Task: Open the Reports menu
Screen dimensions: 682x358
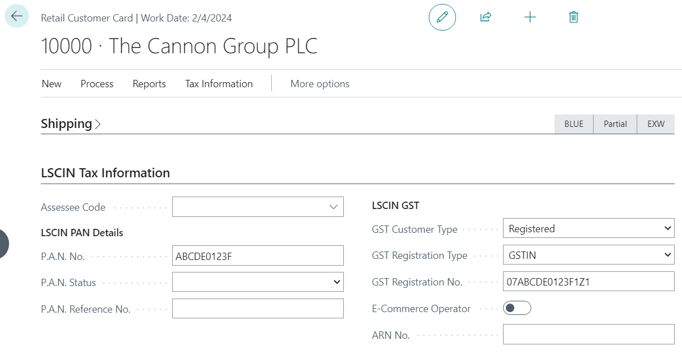Action: pos(149,84)
